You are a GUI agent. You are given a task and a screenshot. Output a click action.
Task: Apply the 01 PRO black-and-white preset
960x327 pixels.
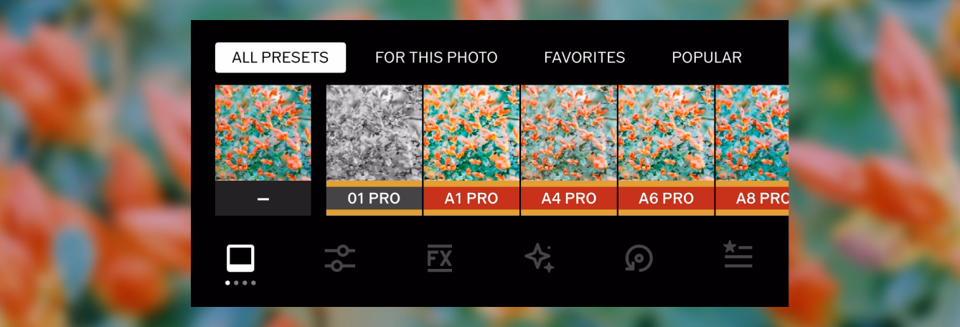(x=374, y=133)
